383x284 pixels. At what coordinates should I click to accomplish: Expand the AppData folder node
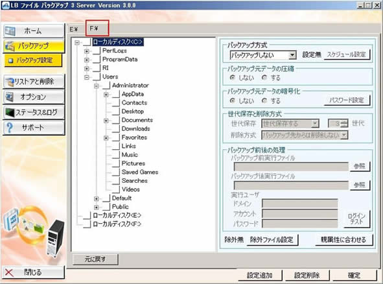tap(106, 95)
